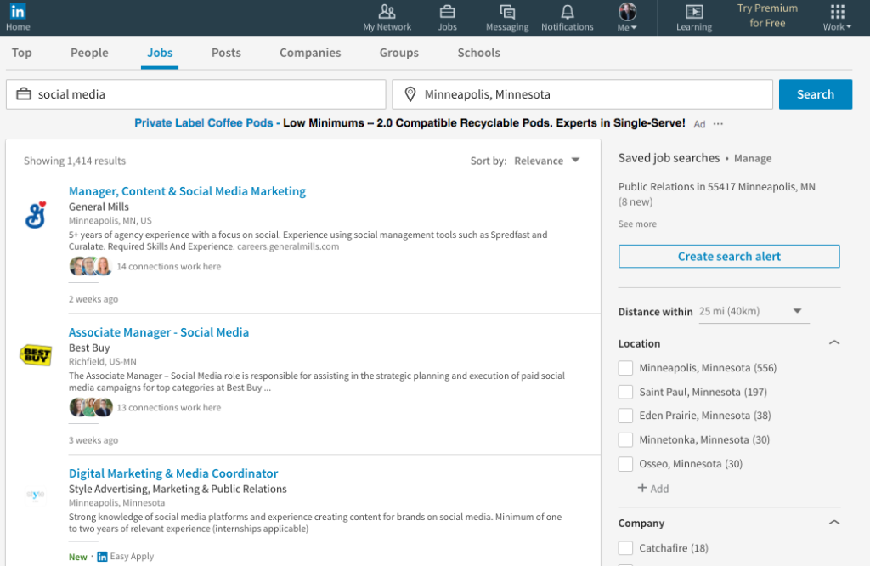The height and width of the screenshot is (566, 870).
Task: Click Best Buy connections avatars
Action: [x=90, y=407]
